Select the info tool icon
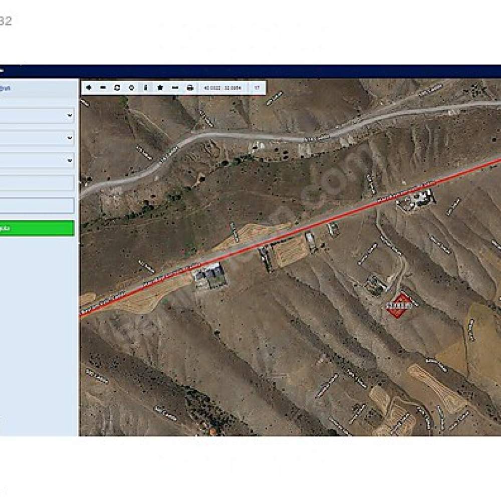Screen dimensions: 501x501 [x=146, y=88]
